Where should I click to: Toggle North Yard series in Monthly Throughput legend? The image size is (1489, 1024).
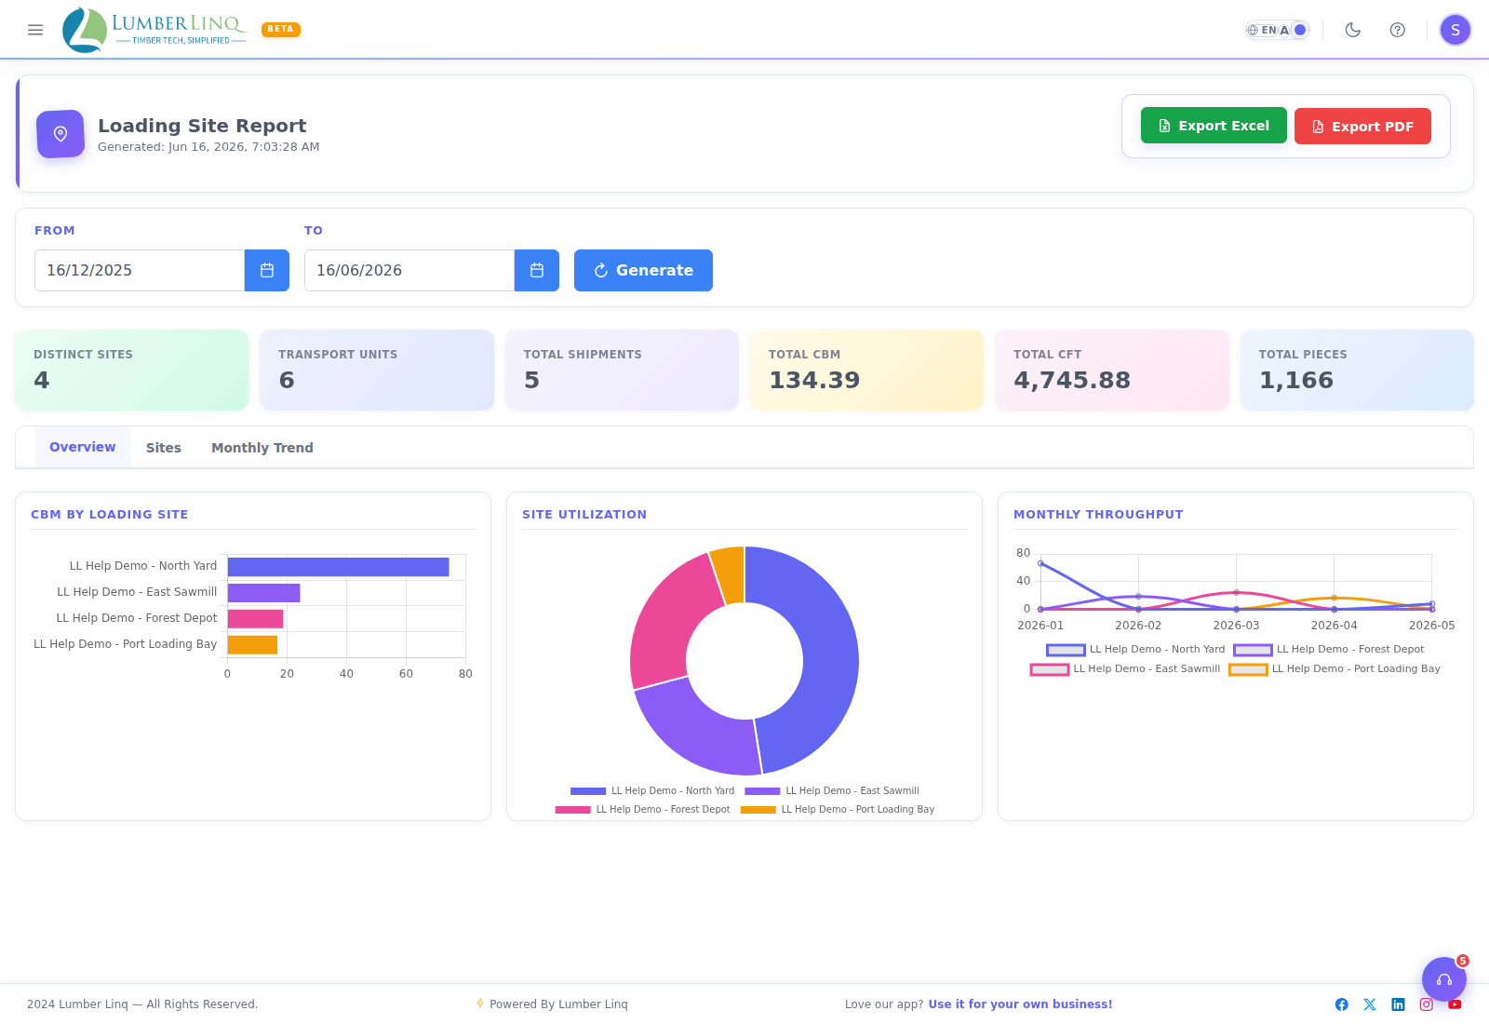(1135, 650)
